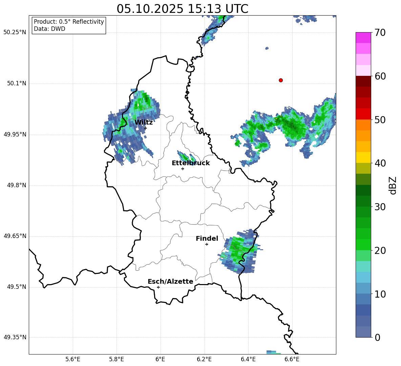Click the 60 tick on colorbar
This screenshot has width=401, height=366.
[x=380, y=76]
